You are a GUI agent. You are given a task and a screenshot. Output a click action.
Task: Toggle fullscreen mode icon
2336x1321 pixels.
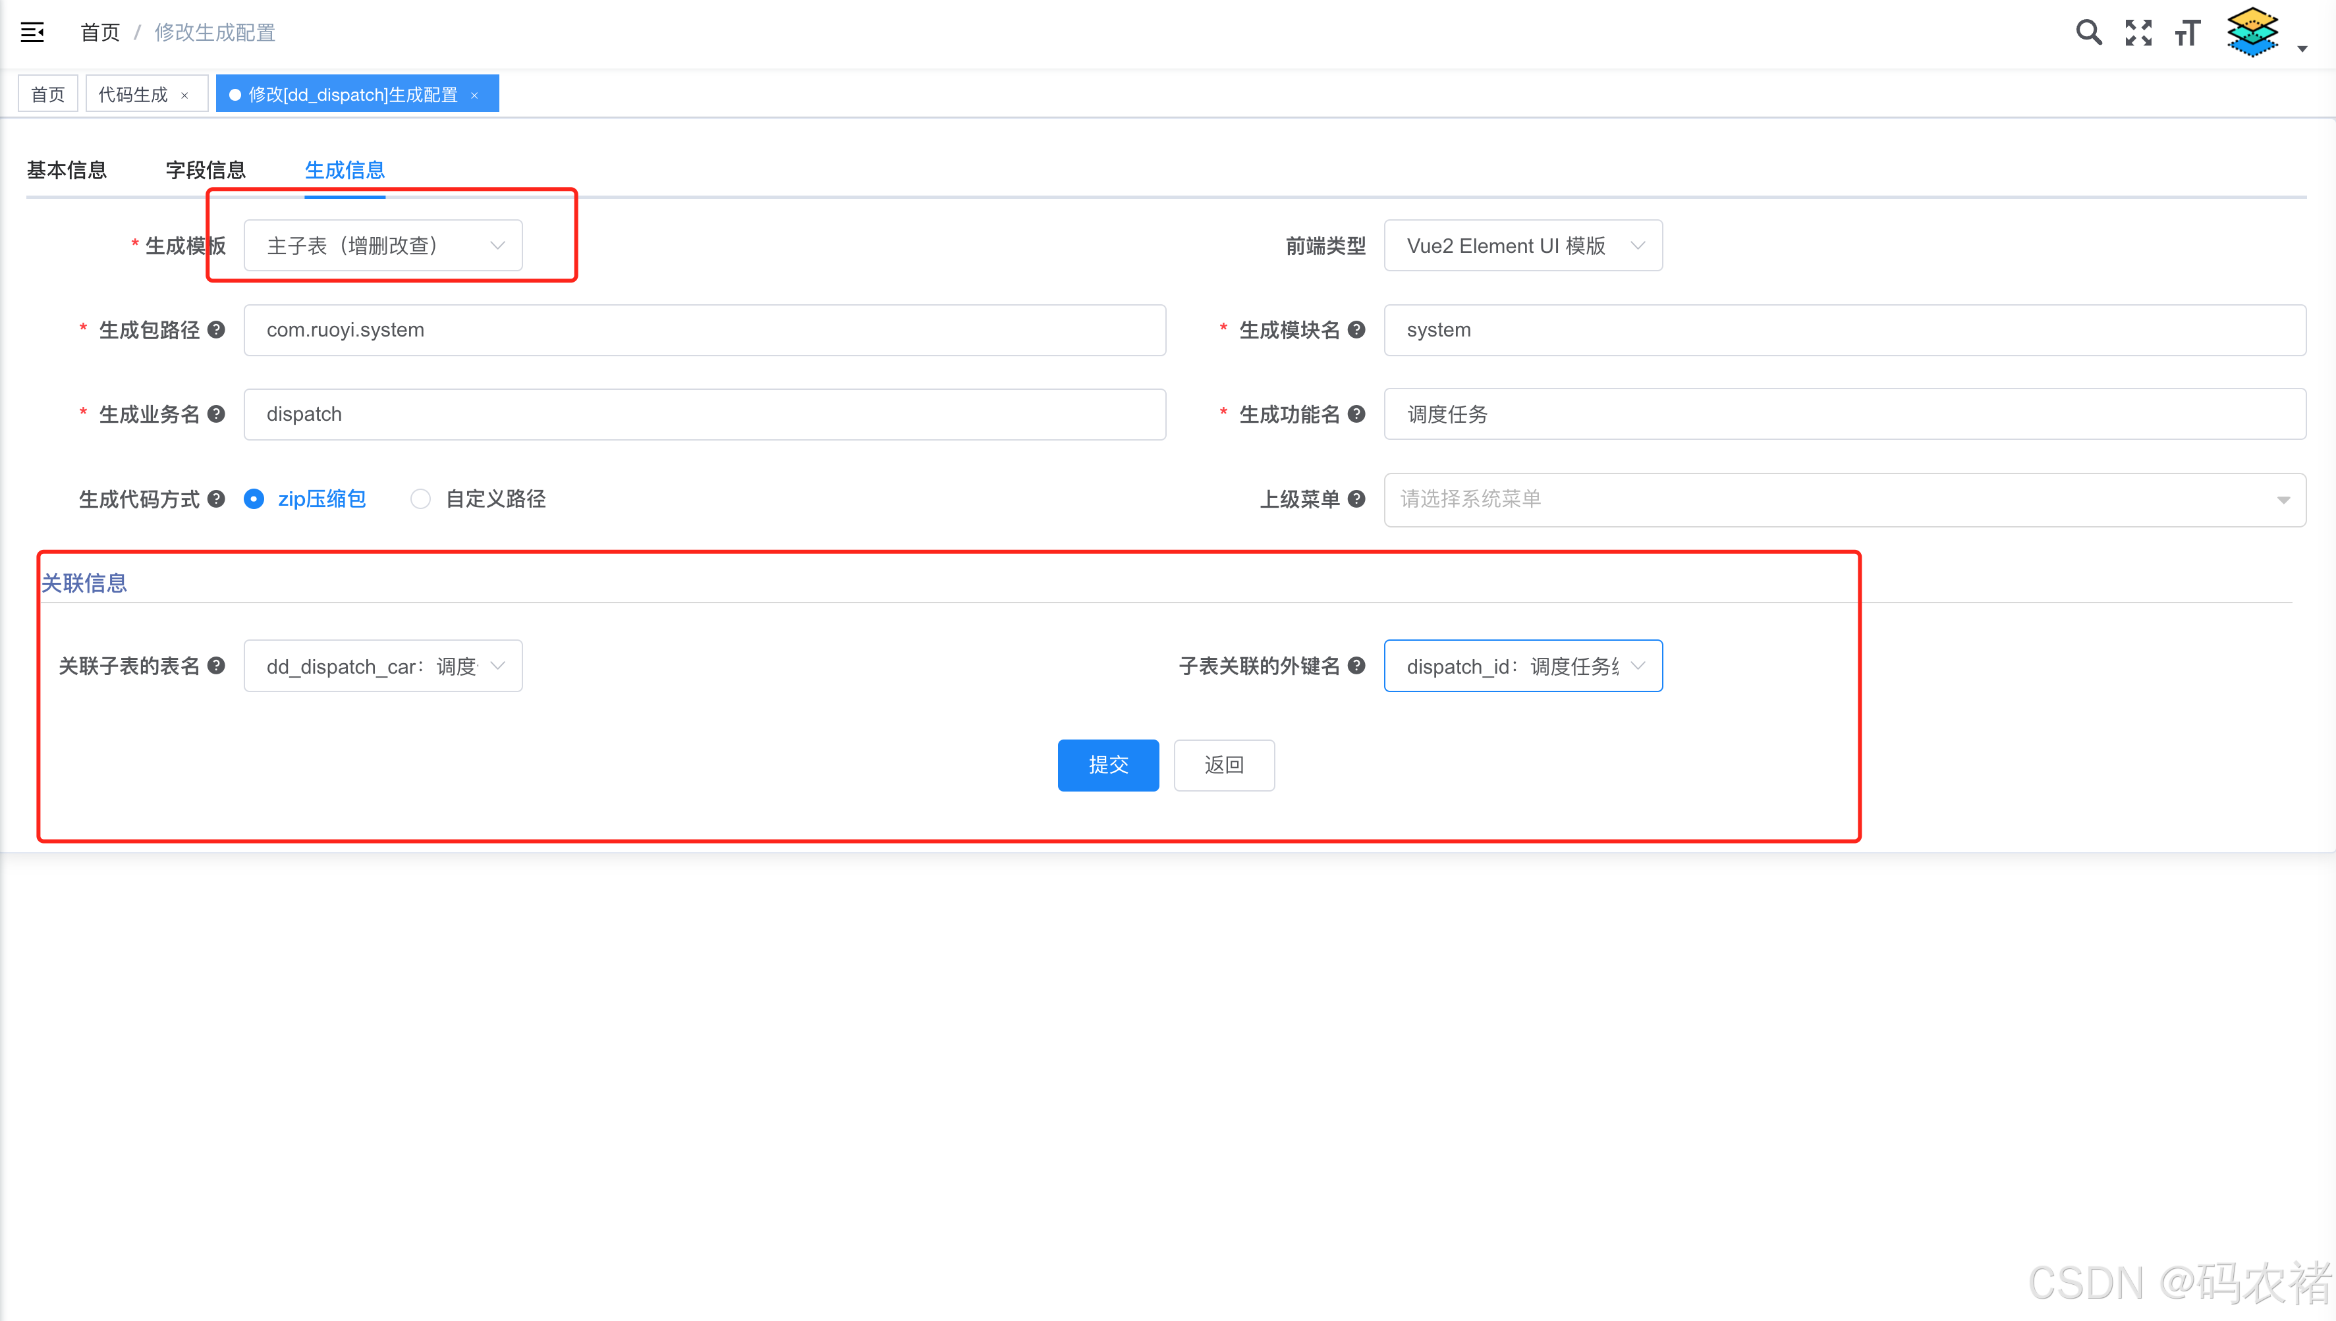click(x=2139, y=33)
